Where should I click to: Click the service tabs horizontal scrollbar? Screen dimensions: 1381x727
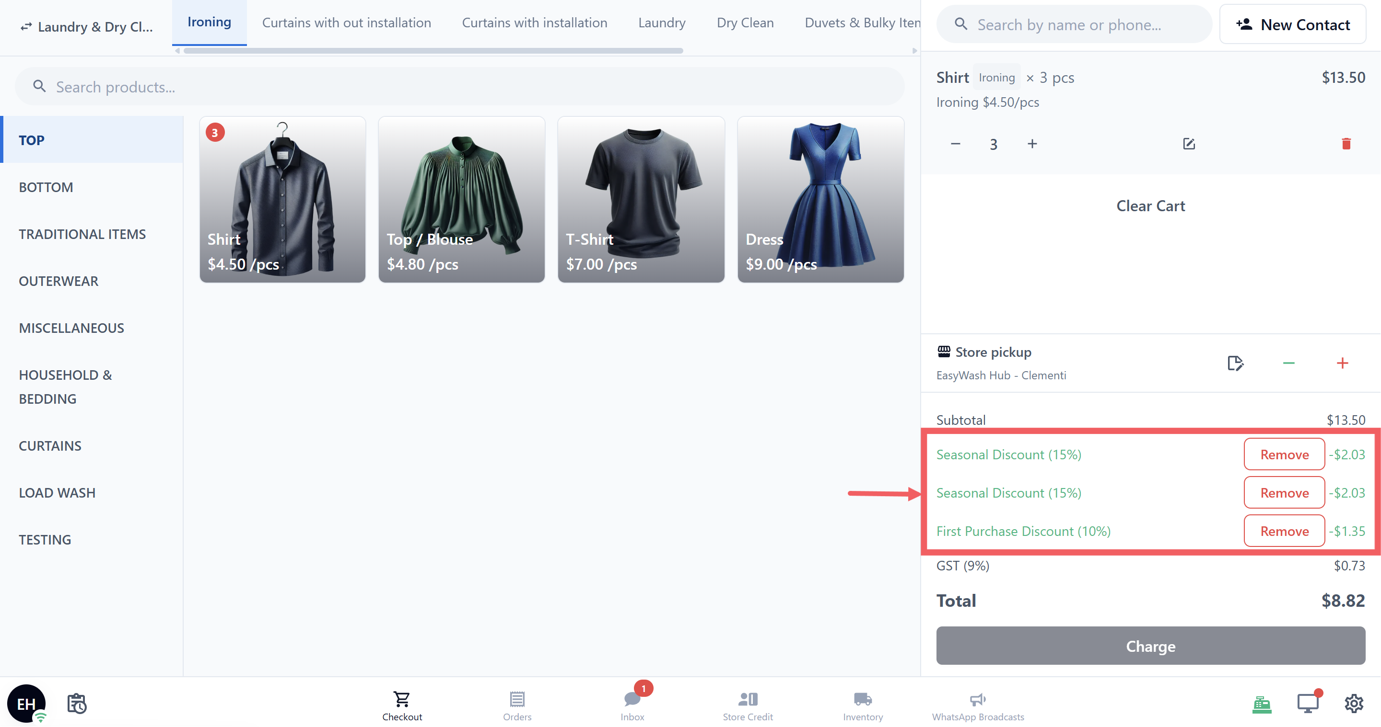coord(433,51)
